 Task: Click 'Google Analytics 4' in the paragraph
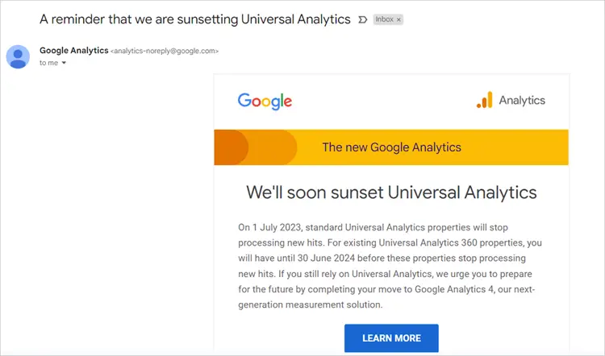click(454, 289)
